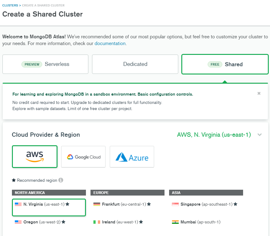
Task: Click the NORTH AMERICA region header
Action: 49,193
